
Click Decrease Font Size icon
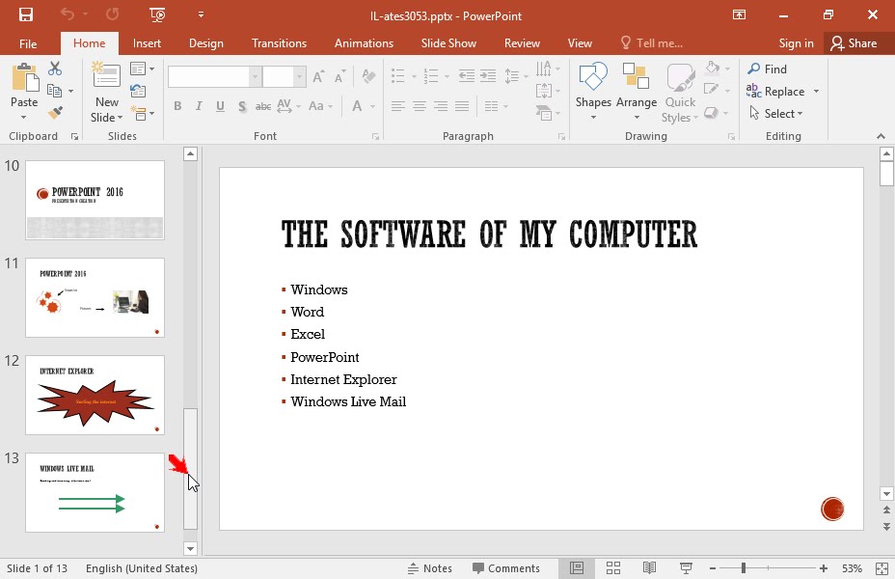[339, 76]
